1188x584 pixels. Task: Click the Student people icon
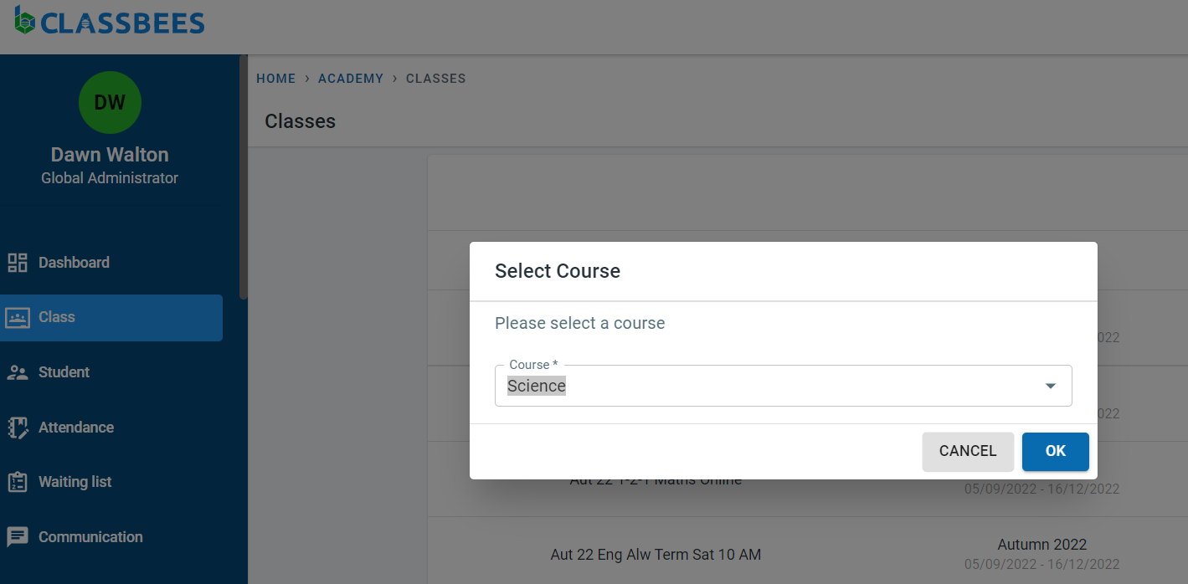[x=18, y=373]
